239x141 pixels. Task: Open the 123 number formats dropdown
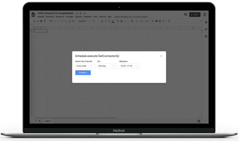pos(73,21)
